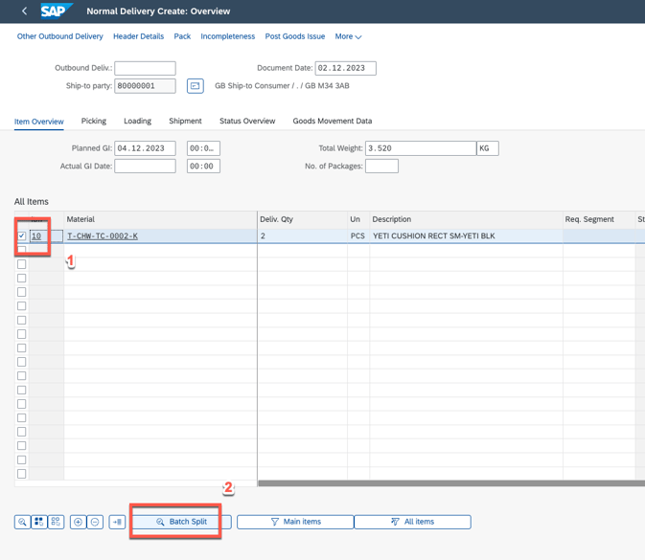Click the deselect all items icon
The image size is (645, 560).
point(56,522)
